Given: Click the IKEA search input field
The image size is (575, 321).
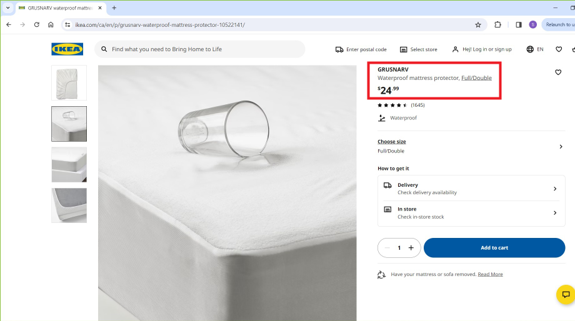Looking at the screenshot, I should point(200,49).
